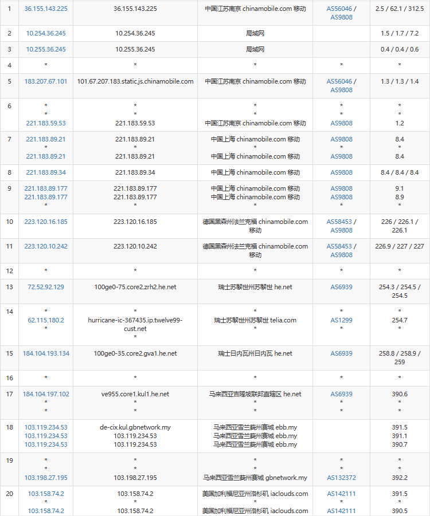The width and height of the screenshot is (430, 516).
Task: Select hostname de-cix.kul.gbnetwork.my
Action: tap(135, 427)
